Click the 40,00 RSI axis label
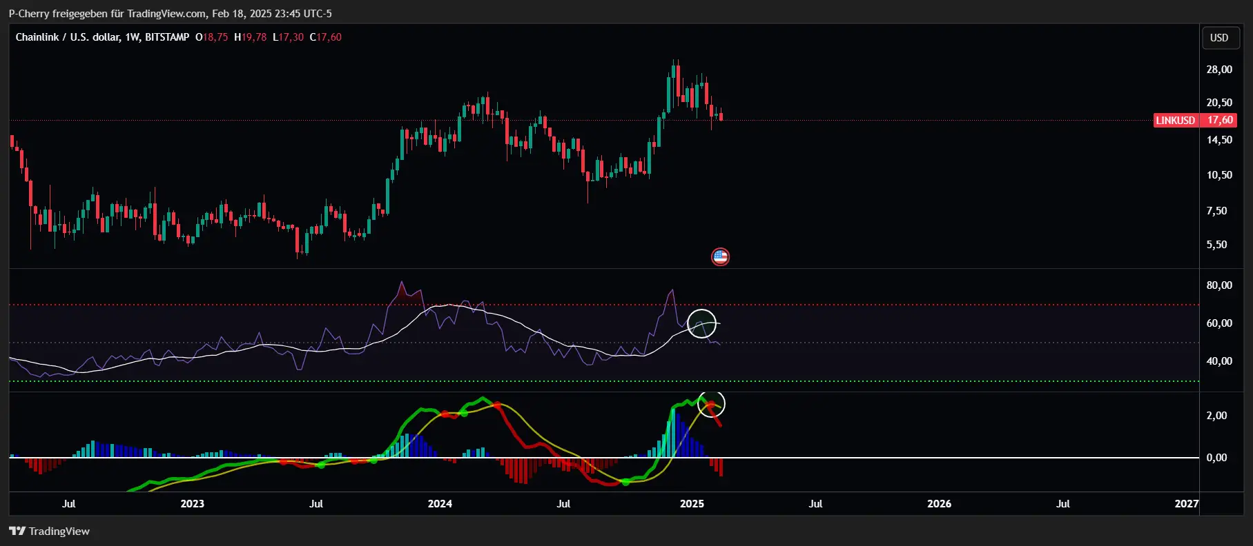Viewport: 1253px width, 546px height. click(x=1219, y=361)
